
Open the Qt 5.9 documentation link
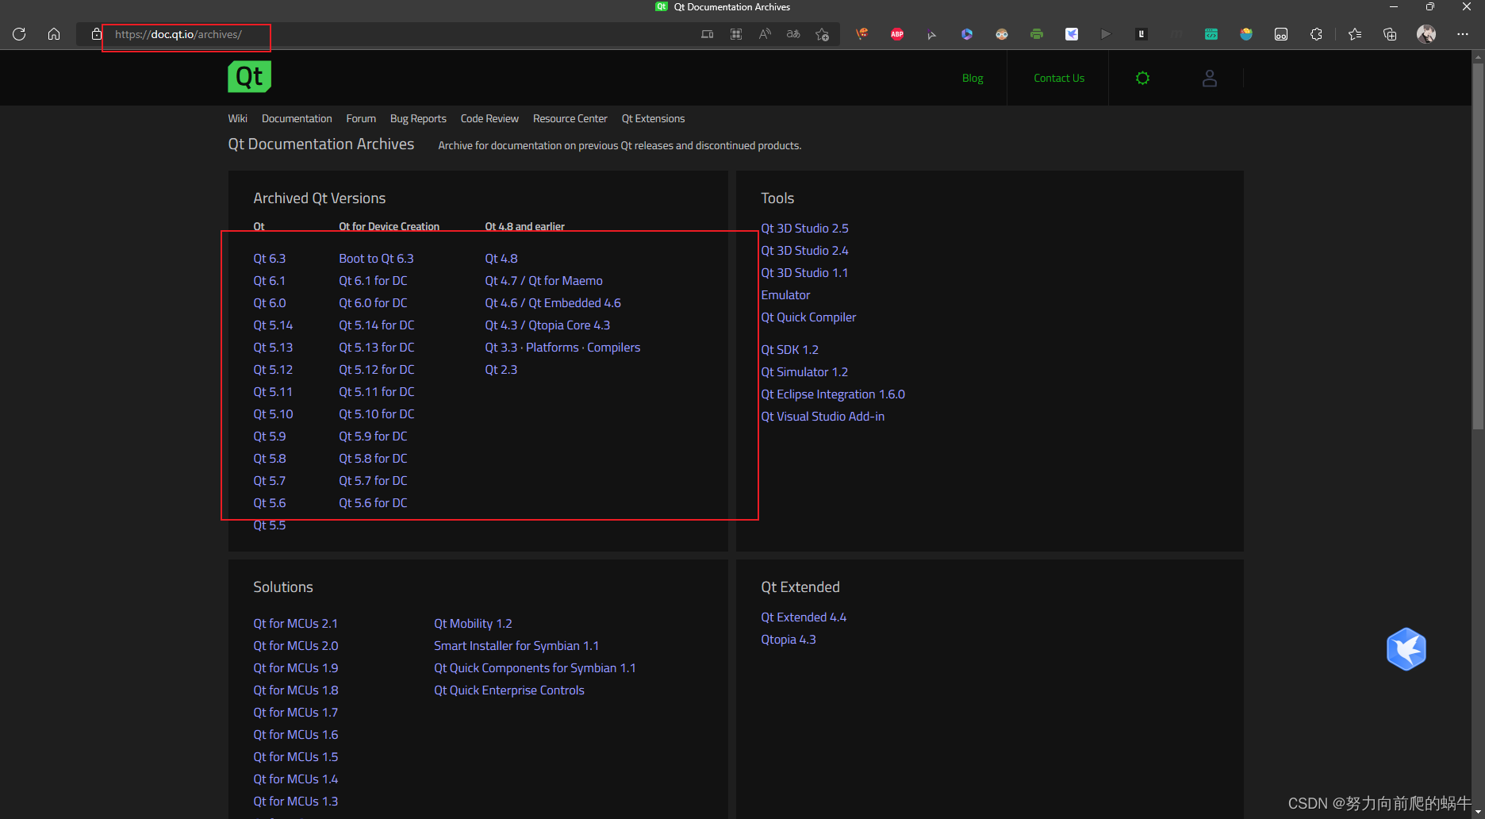point(270,436)
